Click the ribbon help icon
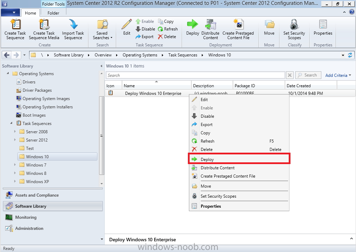This screenshot has height=252, width=356. (x=352, y=12)
